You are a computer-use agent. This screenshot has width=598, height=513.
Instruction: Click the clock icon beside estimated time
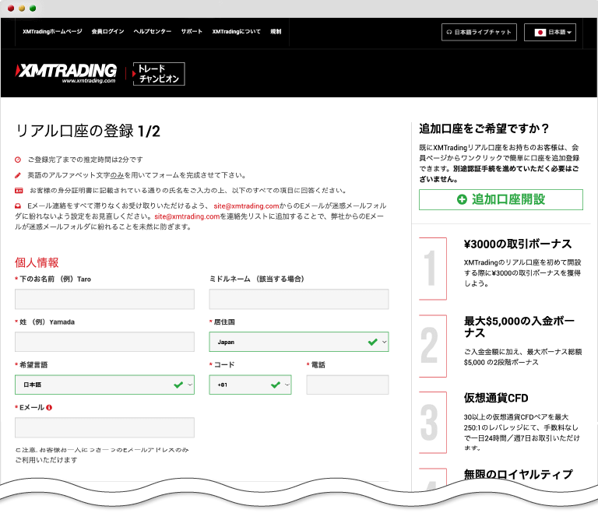pyautogui.click(x=18, y=160)
